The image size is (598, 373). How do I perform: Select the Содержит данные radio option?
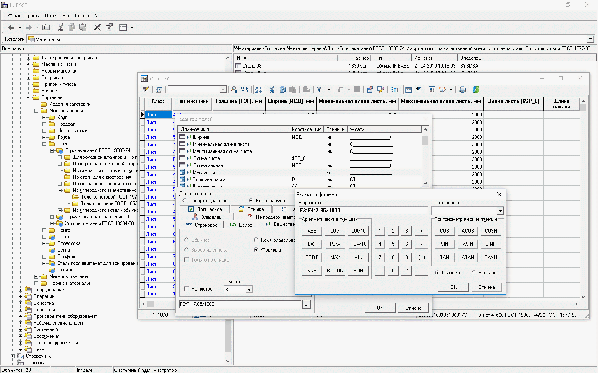click(x=185, y=201)
